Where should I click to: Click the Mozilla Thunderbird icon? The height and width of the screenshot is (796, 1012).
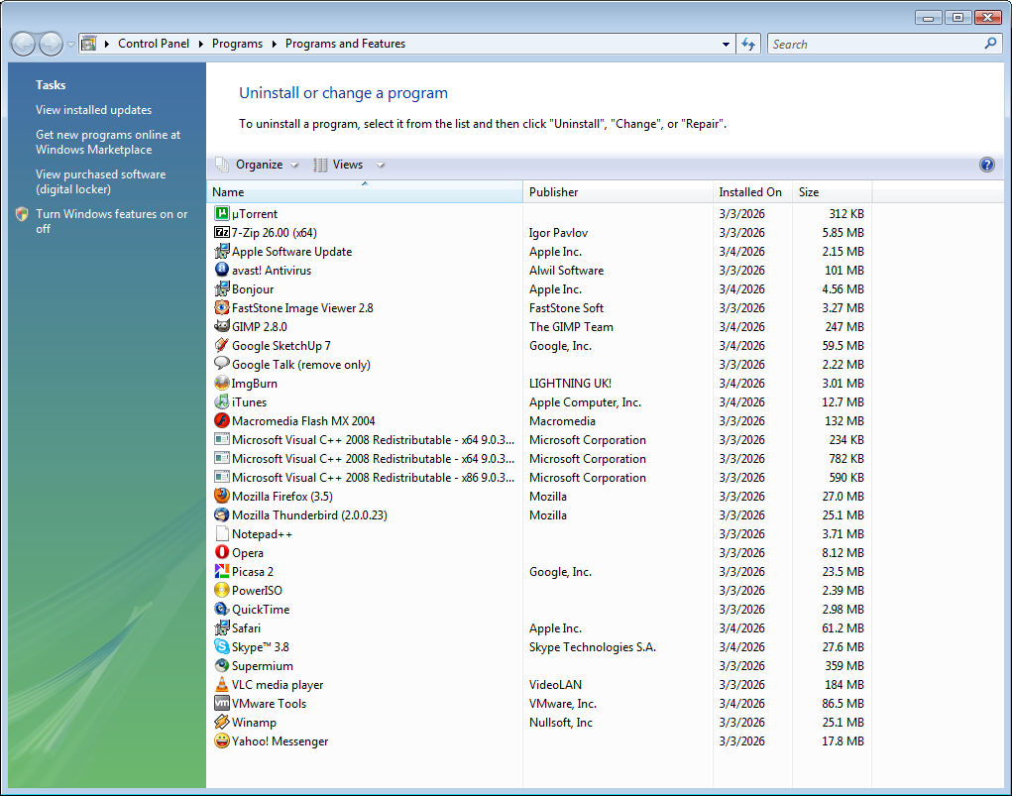[x=221, y=514]
